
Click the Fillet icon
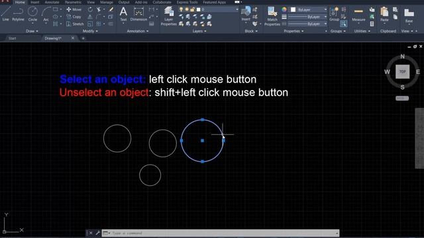[98, 17]
